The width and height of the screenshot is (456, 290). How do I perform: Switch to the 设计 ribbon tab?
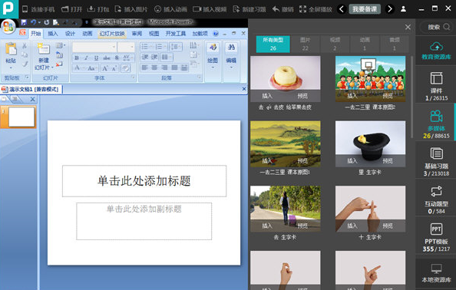point(70,34)
